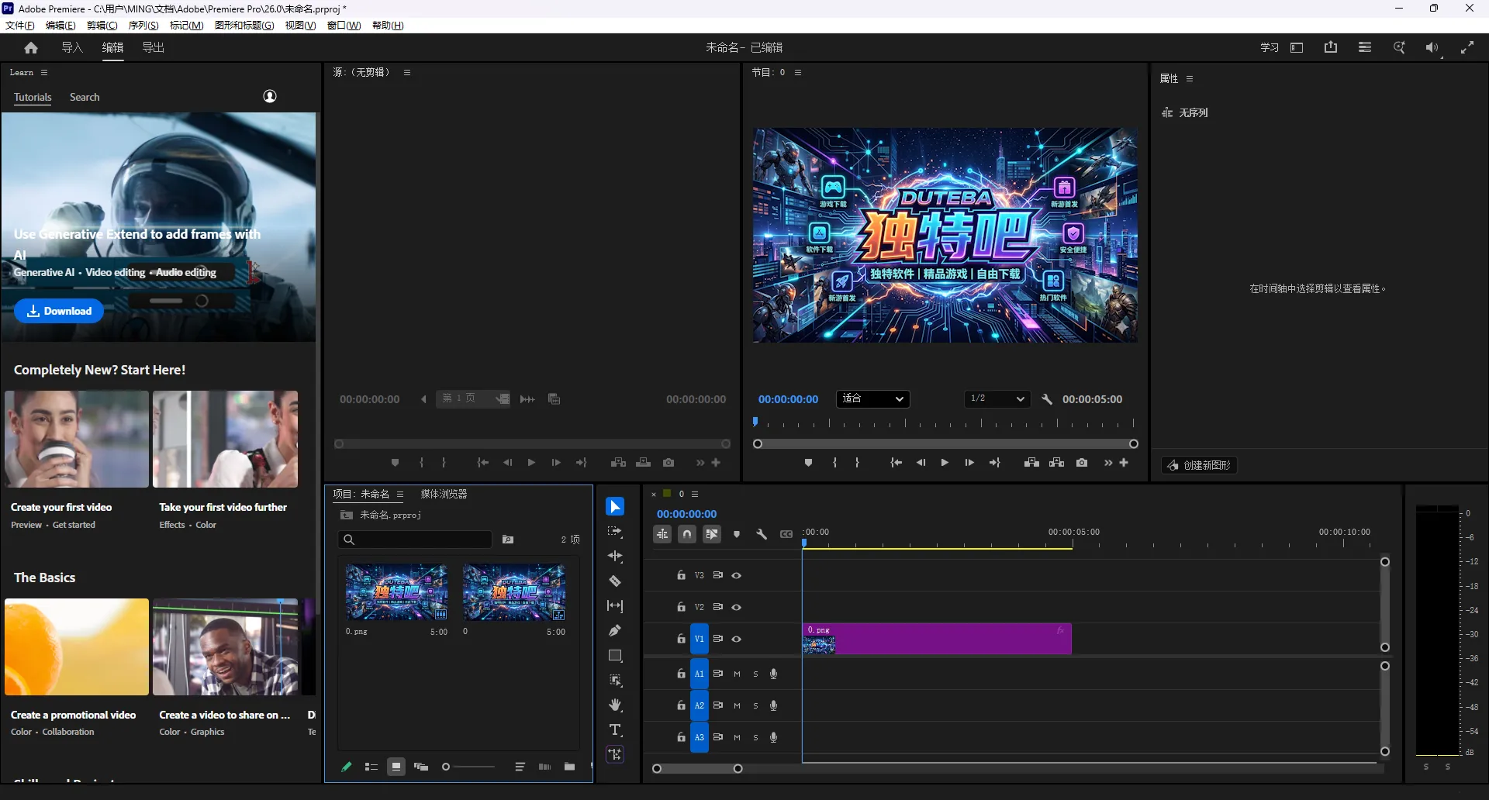The height and width of the screenshot is (800, 1489).
Task: Switch to the 导入 tab
Action: (72, 47)
